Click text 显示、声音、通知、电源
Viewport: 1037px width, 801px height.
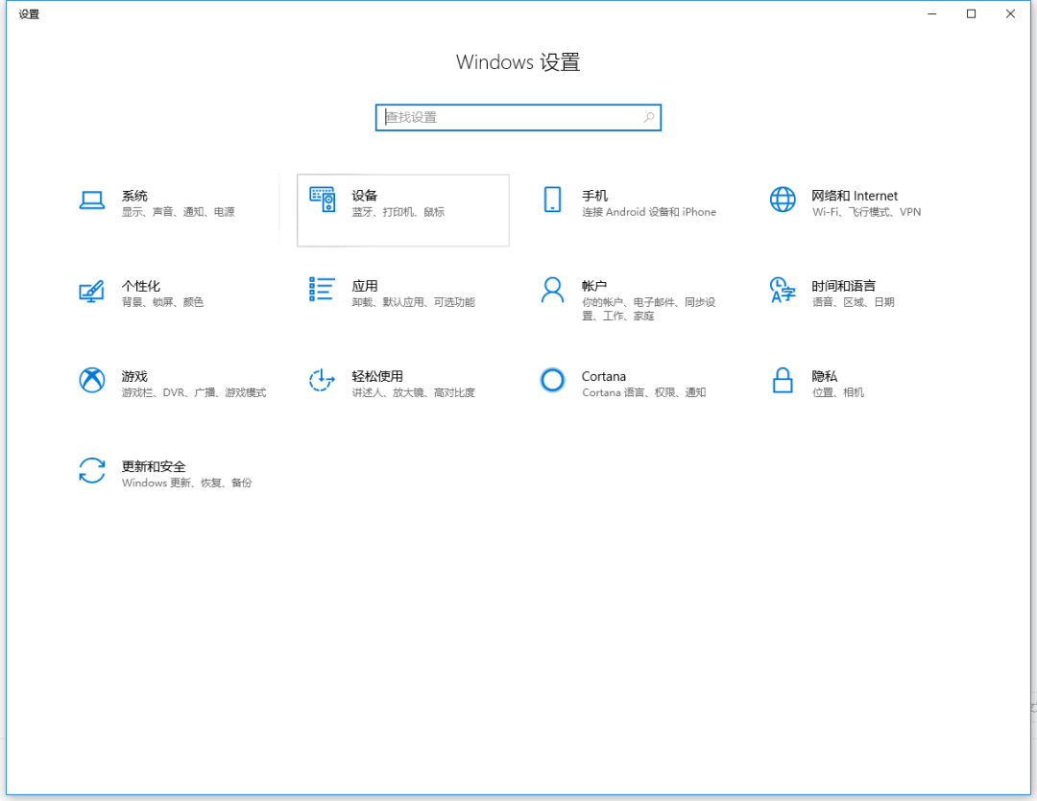178,212
